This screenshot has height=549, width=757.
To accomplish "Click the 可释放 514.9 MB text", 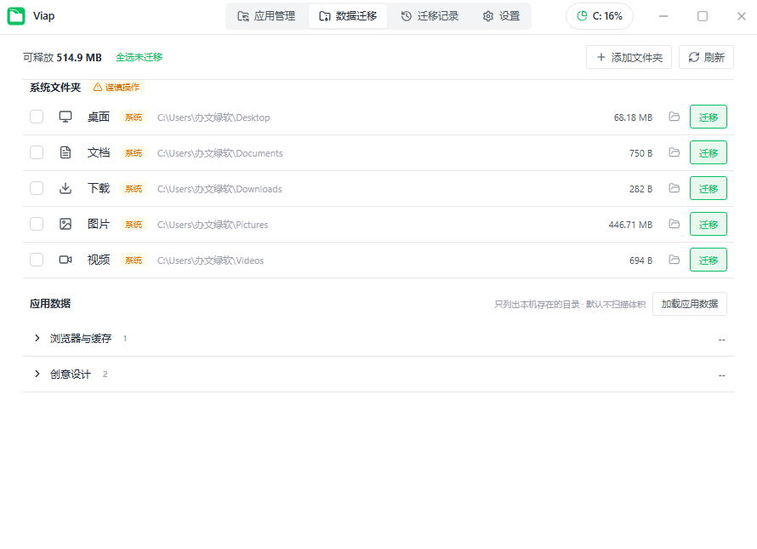I will click(x=62, y=58).
